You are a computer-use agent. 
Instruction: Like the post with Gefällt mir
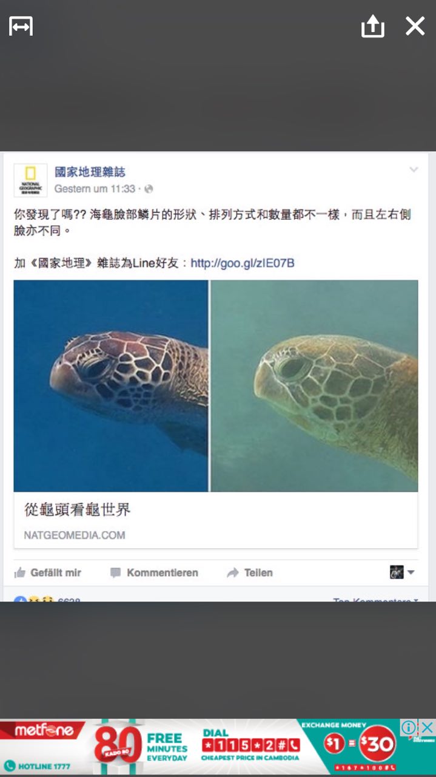click(47, 572)
